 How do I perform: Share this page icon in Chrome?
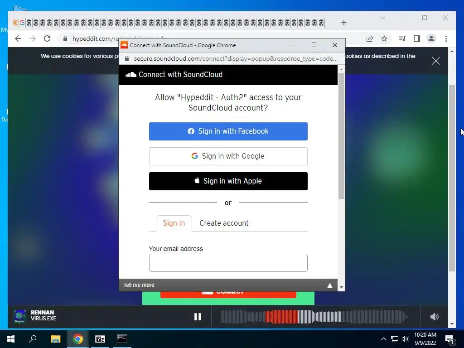[370, 39]
